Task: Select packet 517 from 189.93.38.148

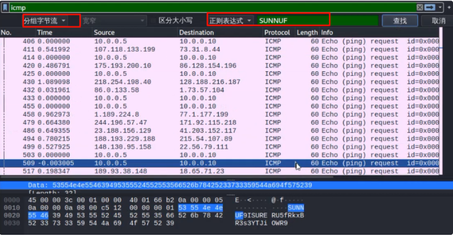Action: (219, 171)
